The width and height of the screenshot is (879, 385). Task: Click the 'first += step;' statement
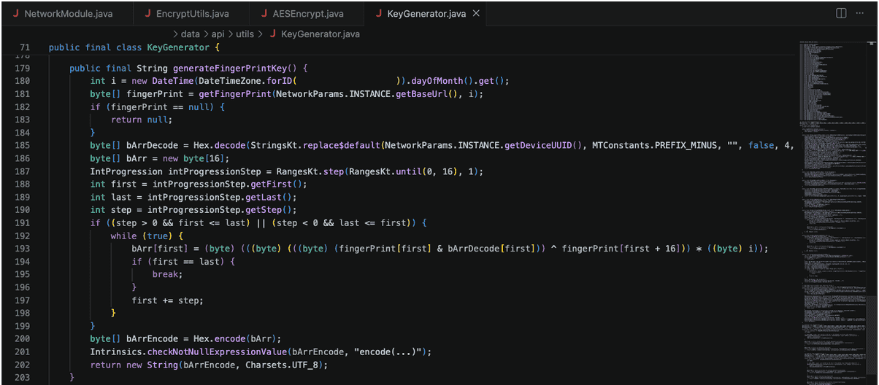click(168, 300)
